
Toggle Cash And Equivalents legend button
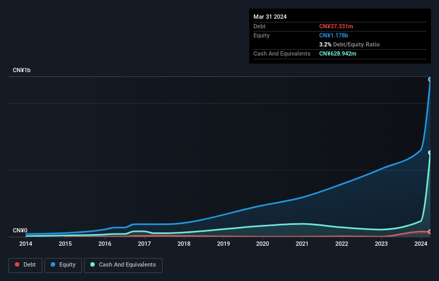(123, 265)
